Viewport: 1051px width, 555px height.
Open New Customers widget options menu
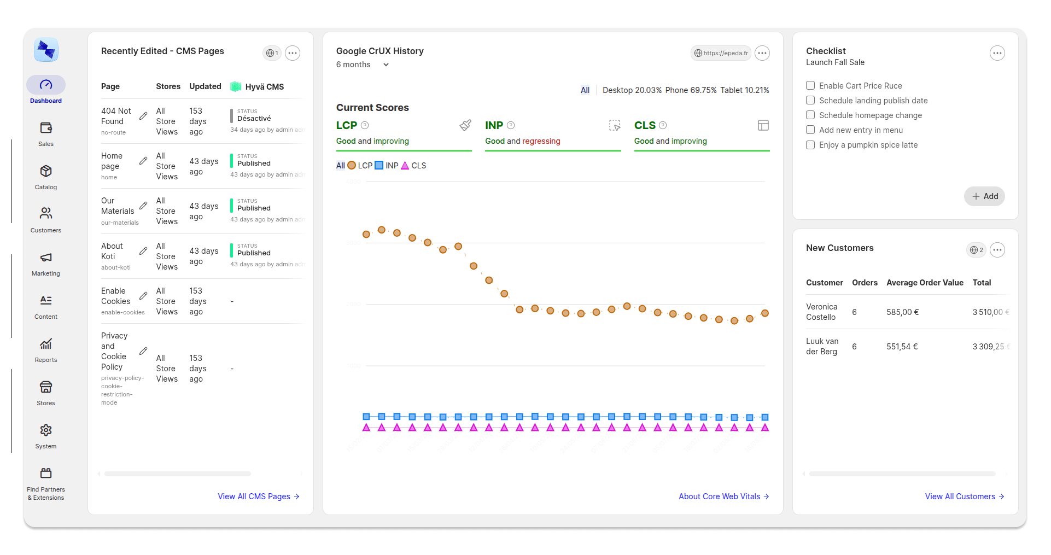997,250
